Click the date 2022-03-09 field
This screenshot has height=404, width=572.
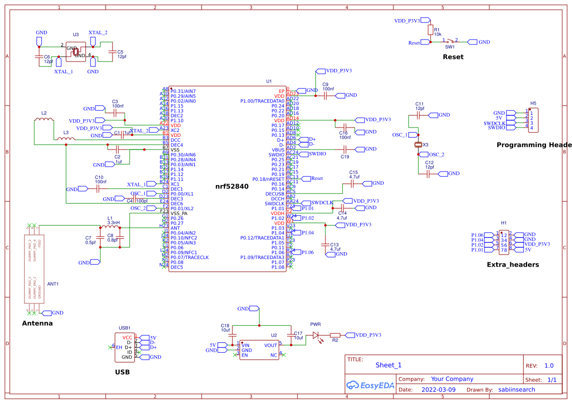[x=439, y=389]
